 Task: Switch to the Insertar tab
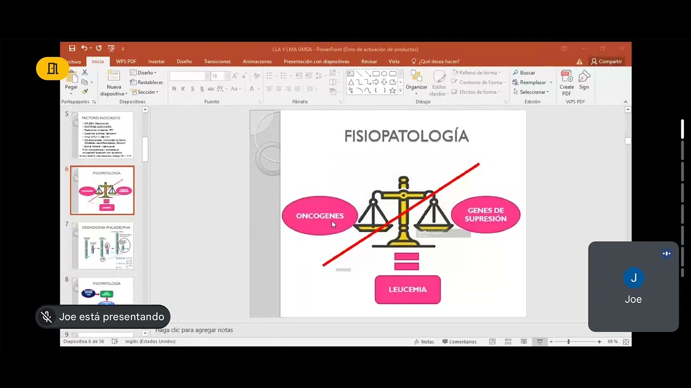pyautogui.click(x=157, y=61)
